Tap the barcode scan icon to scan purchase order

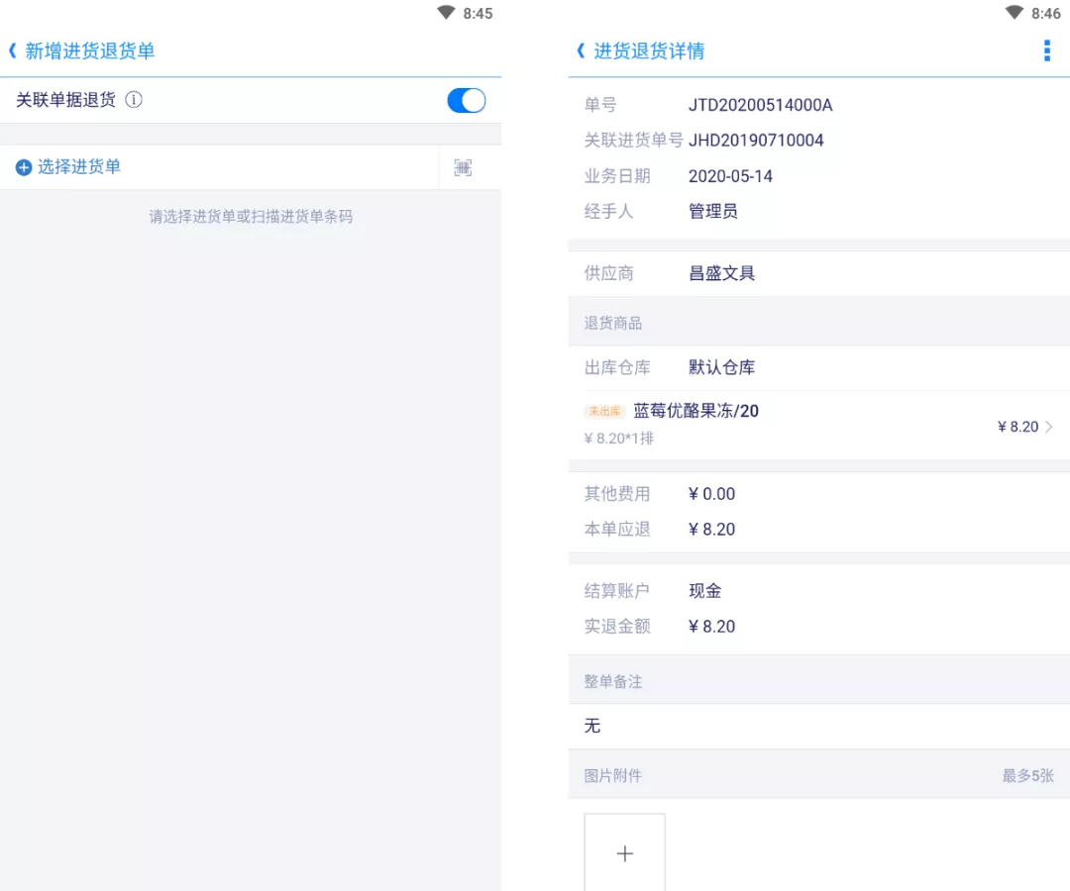point(462,167)
